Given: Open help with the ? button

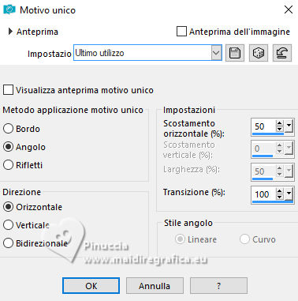Looking at the screenshot, I should pyautogui.click(x=218, y=286).
